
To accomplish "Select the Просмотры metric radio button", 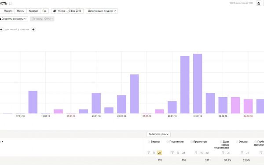I will [191, 142].
